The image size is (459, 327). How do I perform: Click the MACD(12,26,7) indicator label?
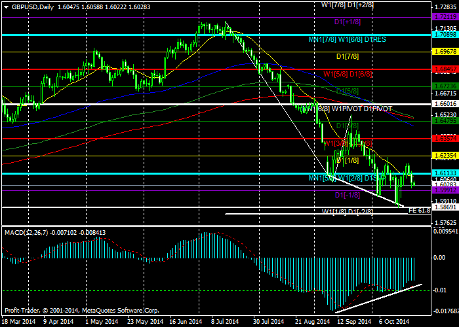[27, 233]
